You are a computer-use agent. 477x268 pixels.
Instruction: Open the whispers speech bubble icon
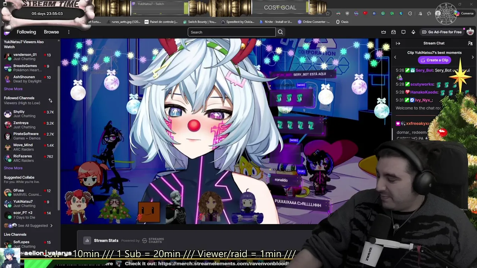tap(403, 32)
